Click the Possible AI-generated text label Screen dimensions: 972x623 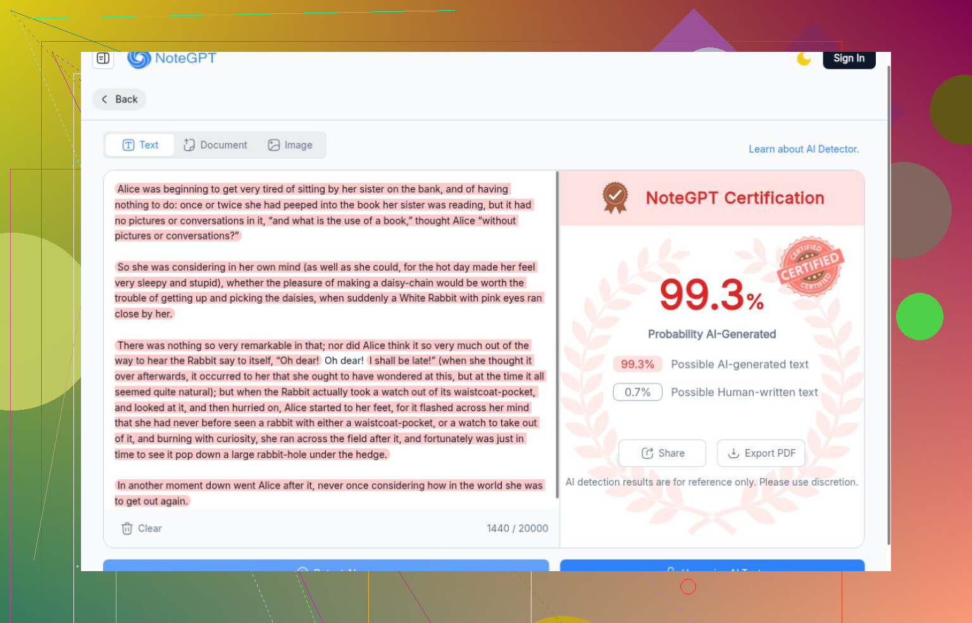point(740,364)
